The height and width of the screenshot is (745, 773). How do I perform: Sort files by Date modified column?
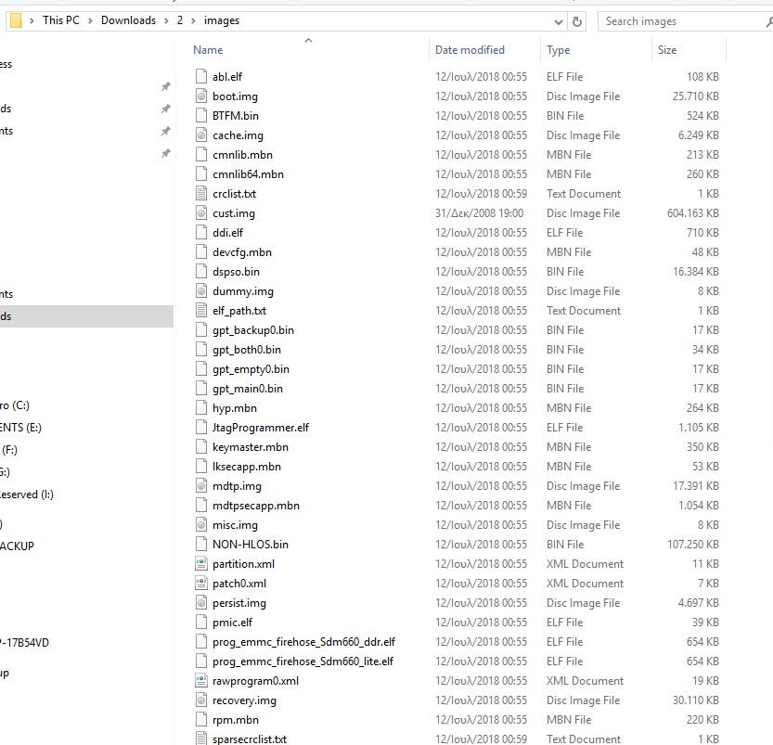tap(470, 50)
